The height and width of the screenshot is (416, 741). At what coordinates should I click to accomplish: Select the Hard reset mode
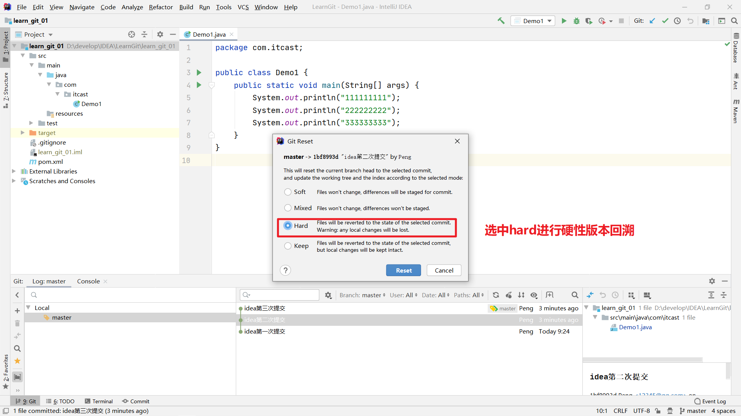[x=288, y=226]
